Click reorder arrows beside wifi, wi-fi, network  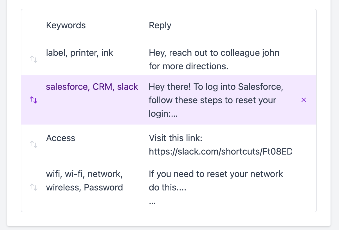(x=34, y=187)
